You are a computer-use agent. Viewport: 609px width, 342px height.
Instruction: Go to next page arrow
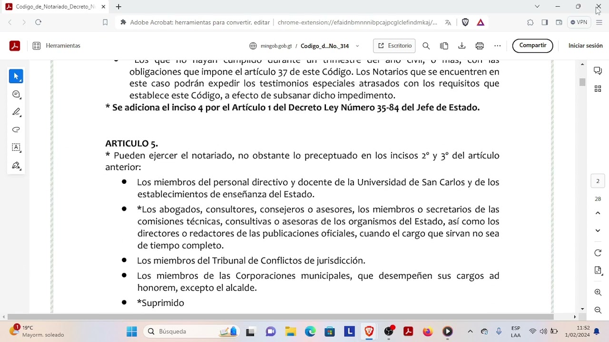[598, 231]
